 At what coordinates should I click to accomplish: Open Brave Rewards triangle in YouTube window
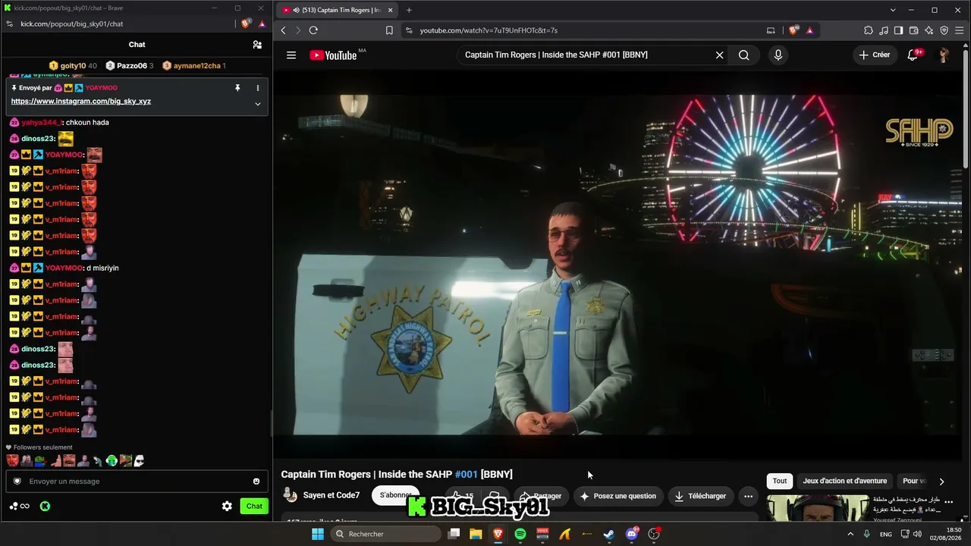click(x=810, y=30)
